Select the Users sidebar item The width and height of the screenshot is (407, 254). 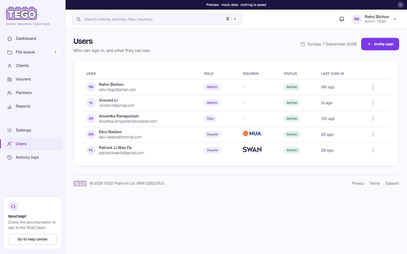33,144
